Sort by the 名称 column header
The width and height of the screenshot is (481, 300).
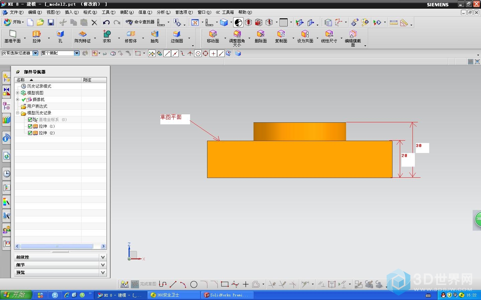click(x=48, y=80)
